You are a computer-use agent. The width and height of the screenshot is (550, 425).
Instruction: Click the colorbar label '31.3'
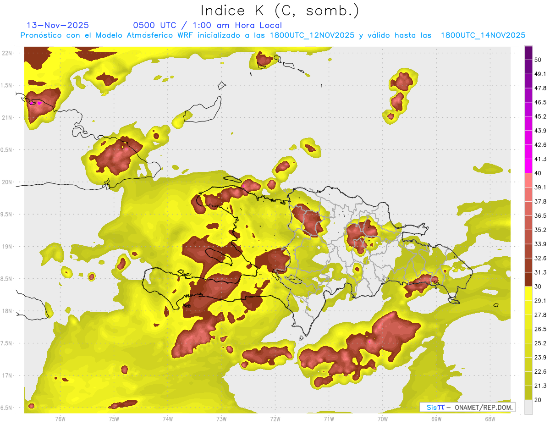540,272
